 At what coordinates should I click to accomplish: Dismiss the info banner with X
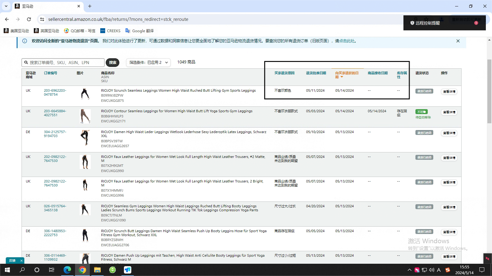click(458, 41)
